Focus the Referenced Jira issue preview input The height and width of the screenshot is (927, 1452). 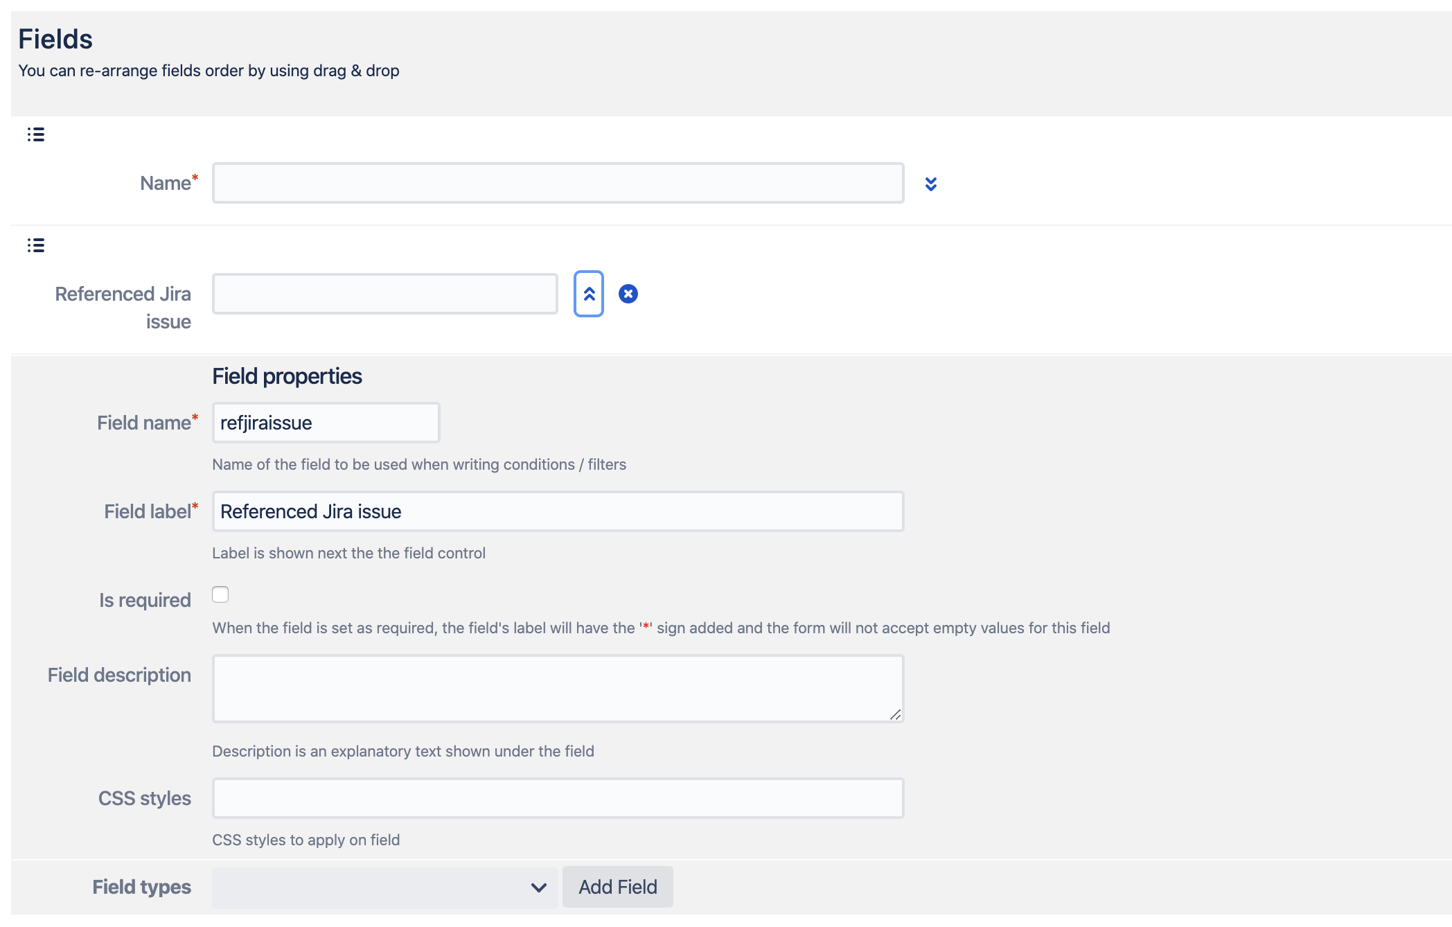click(385, 294)
